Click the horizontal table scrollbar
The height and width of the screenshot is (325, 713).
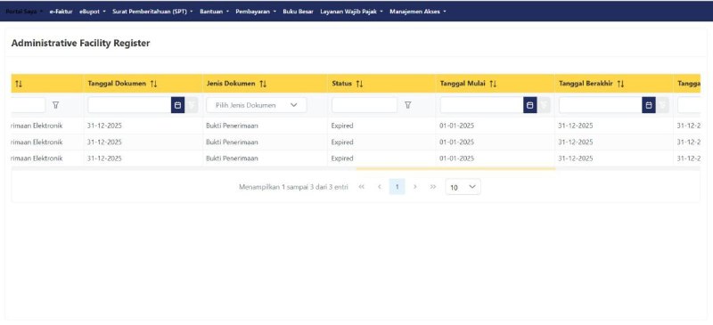455,168
